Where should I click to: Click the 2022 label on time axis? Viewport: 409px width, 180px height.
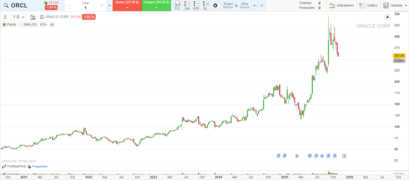point(89,177)
